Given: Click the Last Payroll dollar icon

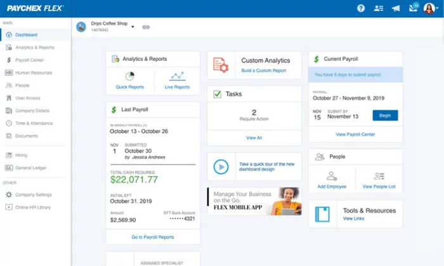Looking at the screenshot, I should pos(114,110).
